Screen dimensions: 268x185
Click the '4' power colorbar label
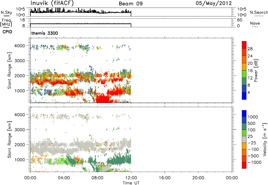[x=249, y=93]
